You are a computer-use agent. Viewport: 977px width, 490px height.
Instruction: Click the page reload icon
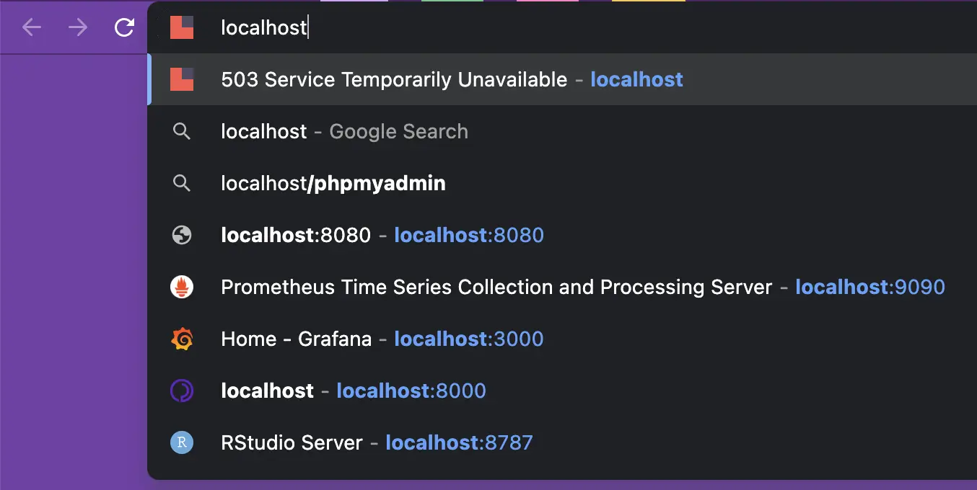click(x=124, y=27)
